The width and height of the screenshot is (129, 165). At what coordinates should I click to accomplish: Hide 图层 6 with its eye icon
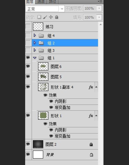click(x=28, y=66)
